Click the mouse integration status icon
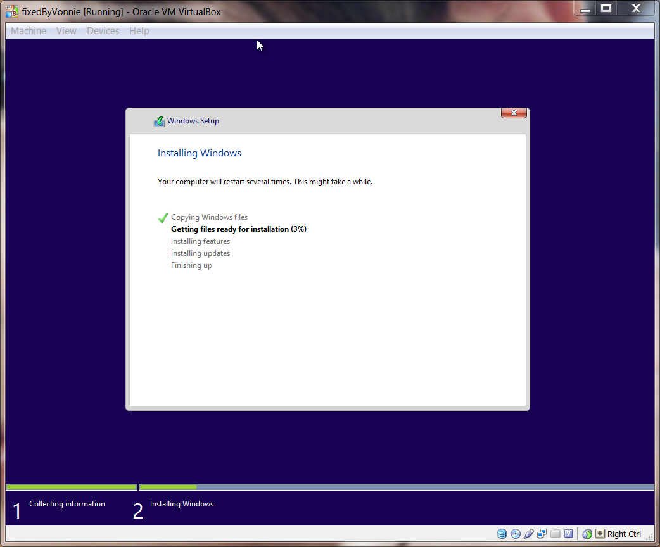Screen dimensions: 660x547 pyautogui.click(x=587, y=534)
